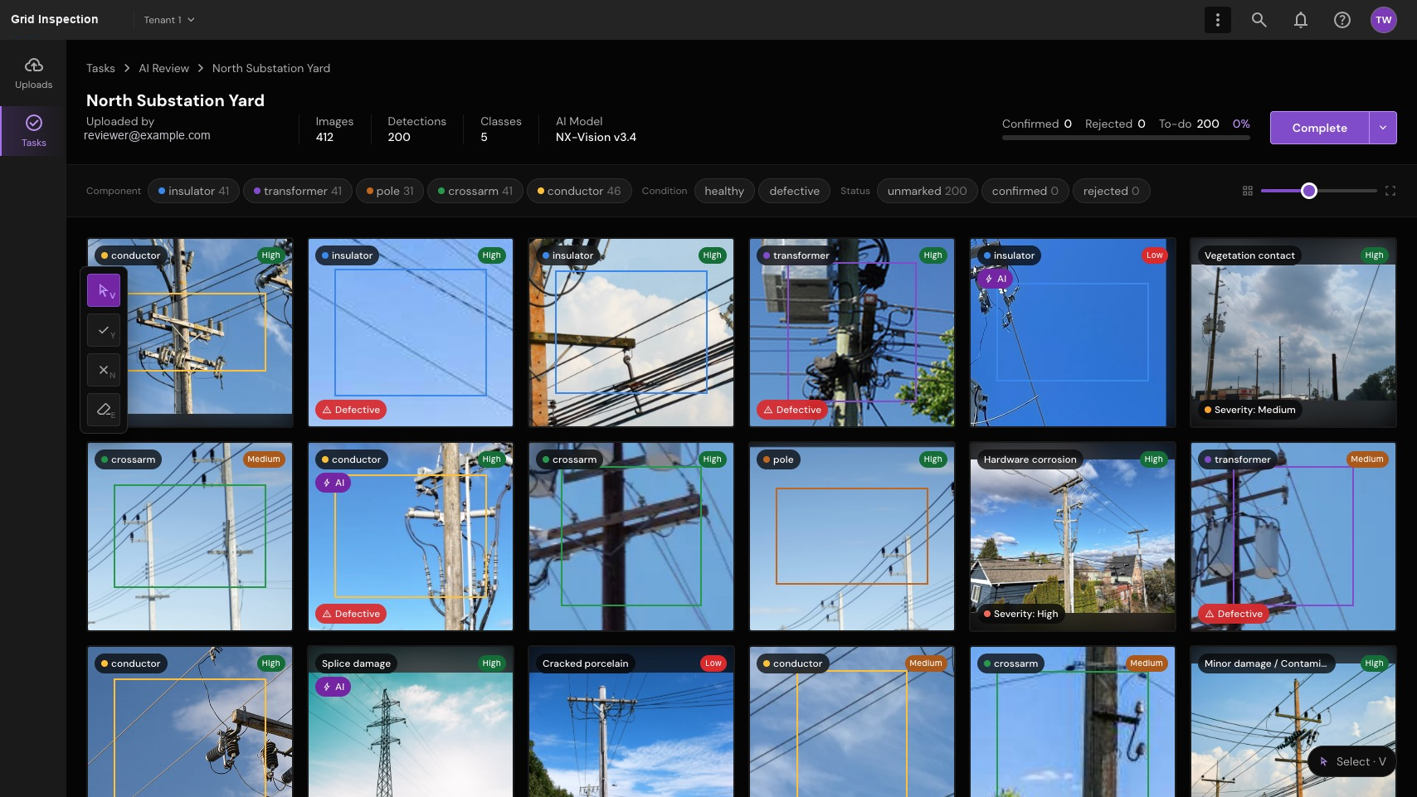Screen dimensions: 1417x797
Task: Click the Select · V mode pill
Action: coord(1351,761)
